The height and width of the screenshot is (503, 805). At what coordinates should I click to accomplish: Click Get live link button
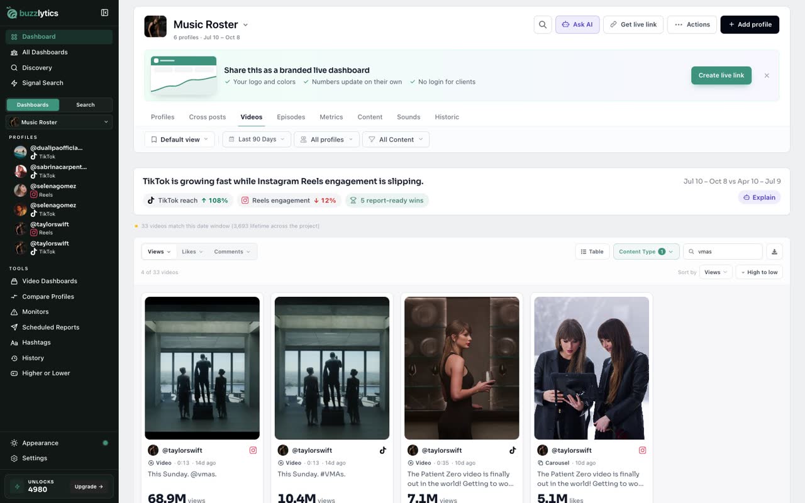coord(633,25)
